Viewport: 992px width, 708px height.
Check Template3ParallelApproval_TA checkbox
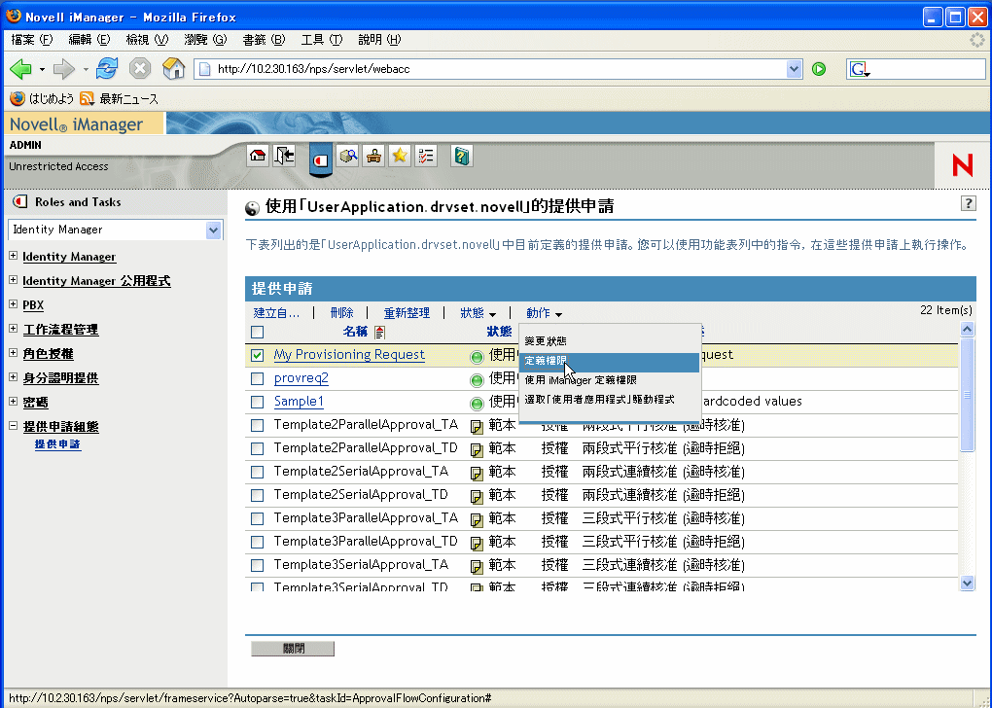tap(257, 518)
